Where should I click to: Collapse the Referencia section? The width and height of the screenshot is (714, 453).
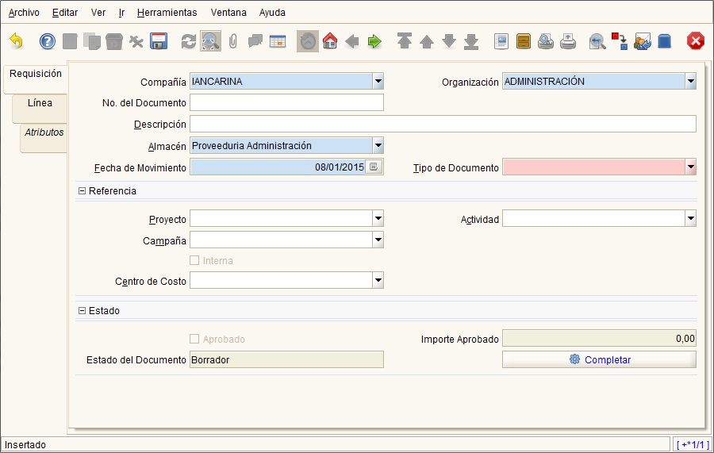point(82,190)
